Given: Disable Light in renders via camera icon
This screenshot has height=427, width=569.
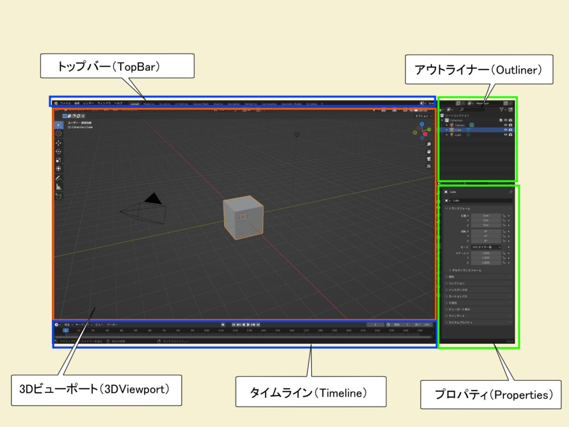Looking at the screenshot, I should point(510,135).
